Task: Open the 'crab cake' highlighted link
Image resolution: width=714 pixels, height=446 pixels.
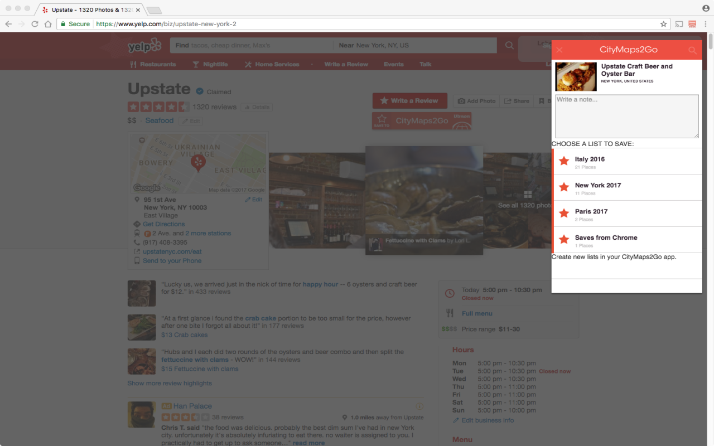Action: click(260, 318)
